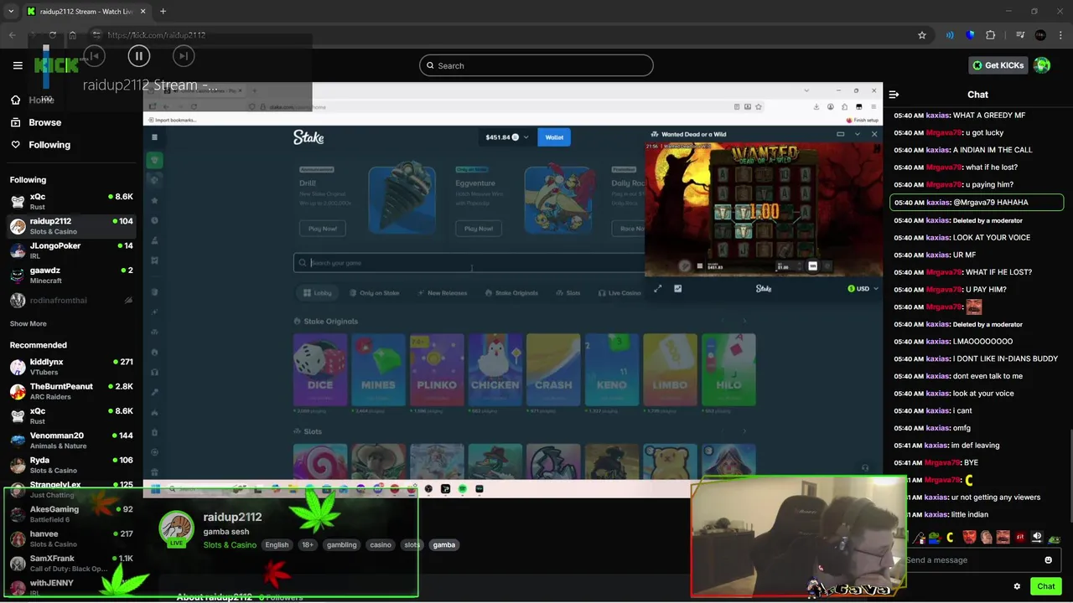Insert the red 'sit' emote

[x=1020, y=538]
